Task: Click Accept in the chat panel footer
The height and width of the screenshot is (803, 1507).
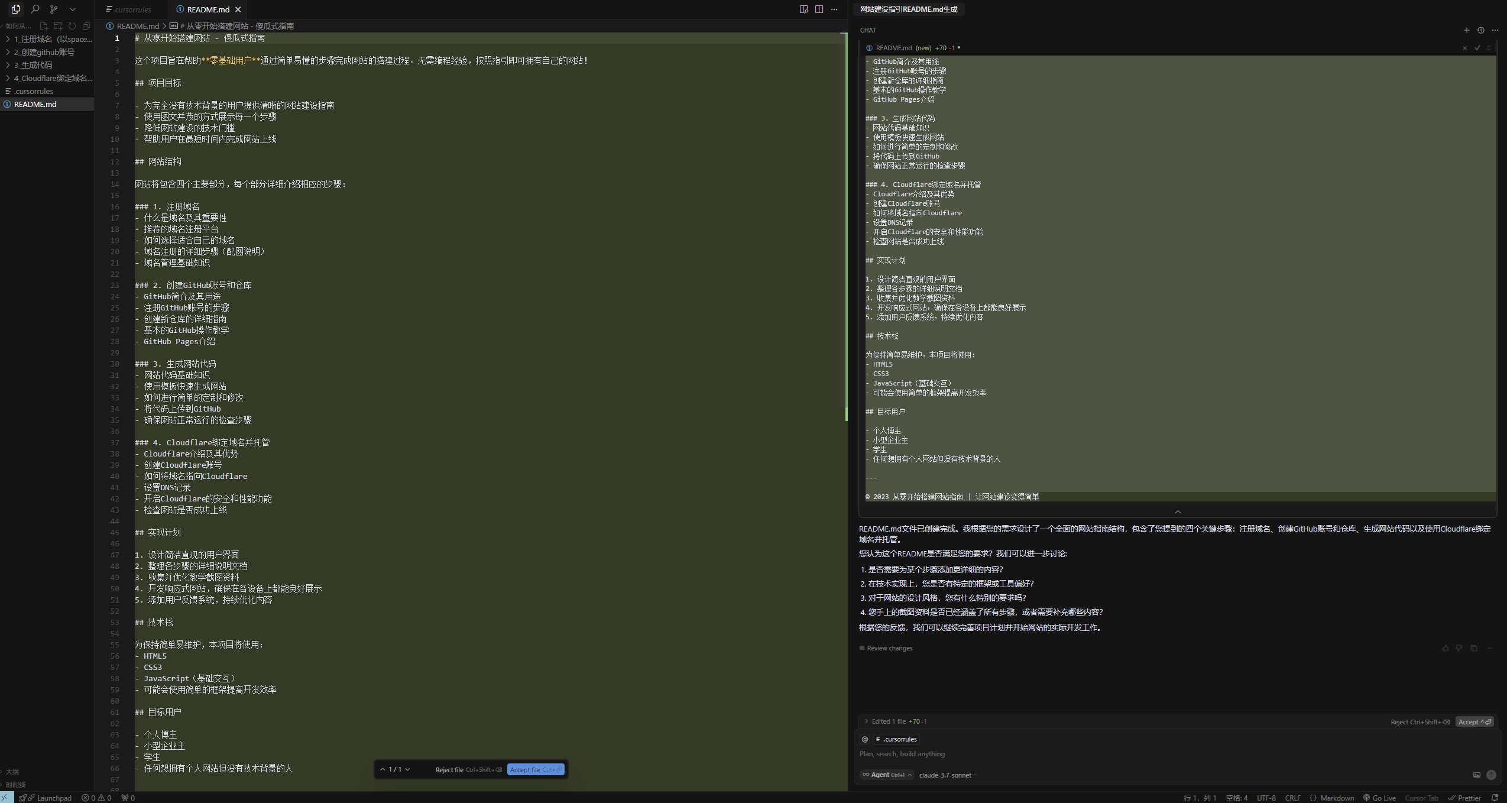Action: (x=1473, y=721)
